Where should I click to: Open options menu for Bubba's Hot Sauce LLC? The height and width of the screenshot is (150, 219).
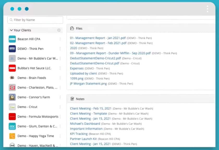pyautogui.click(x=60, y=68)
